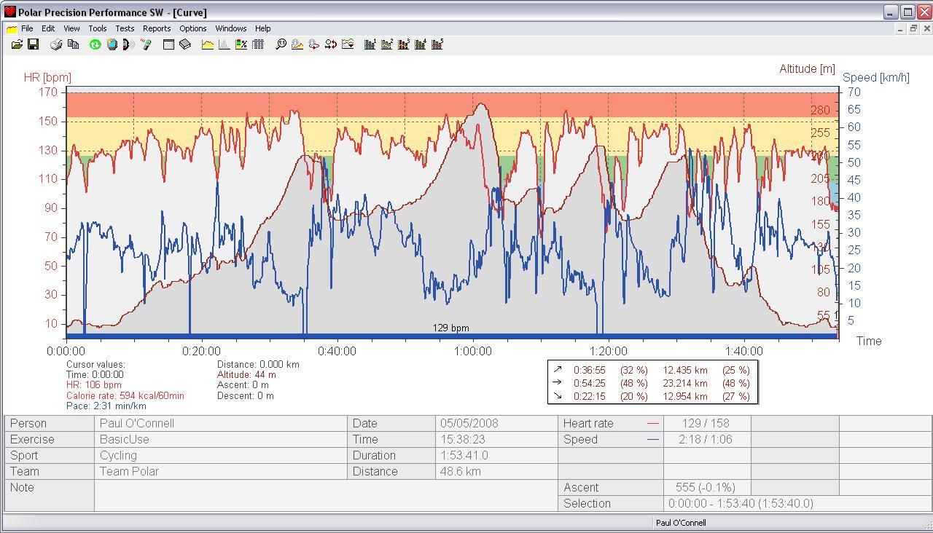The width and height of the screenshot is (933, 533).
Task: Print the curve using the printer icon
Action: [56, 45]
